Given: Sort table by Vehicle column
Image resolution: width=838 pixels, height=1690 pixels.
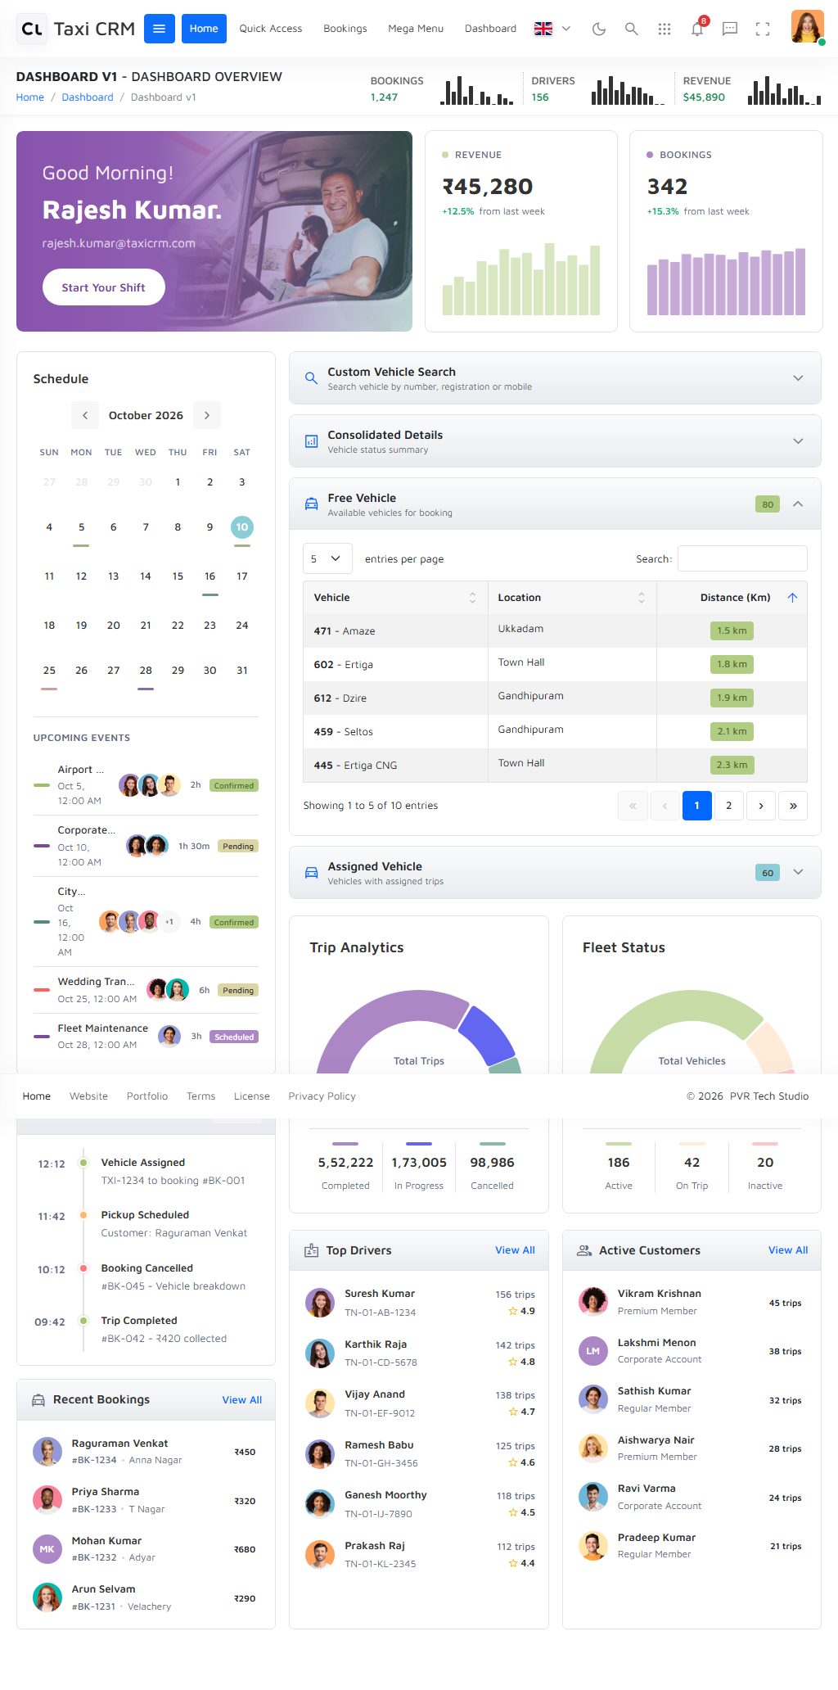Looking at the screenshot, I should click(395, 598).
